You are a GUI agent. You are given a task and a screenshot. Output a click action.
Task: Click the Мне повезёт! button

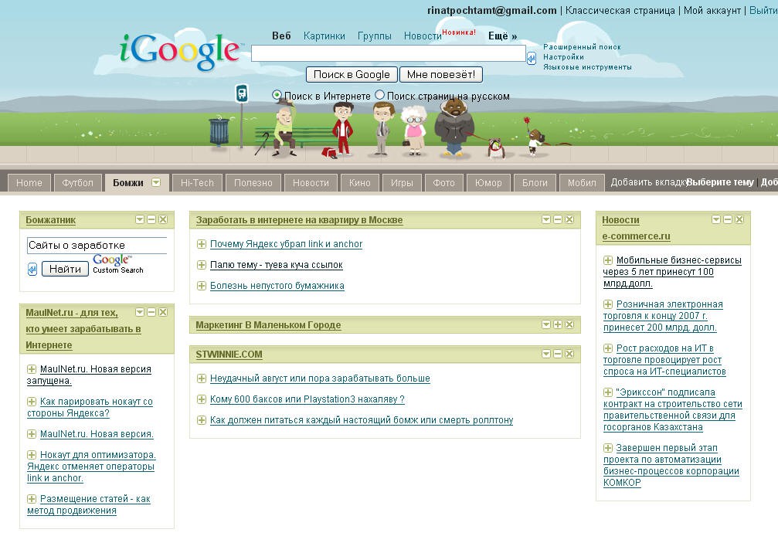[x=441, y=74]
